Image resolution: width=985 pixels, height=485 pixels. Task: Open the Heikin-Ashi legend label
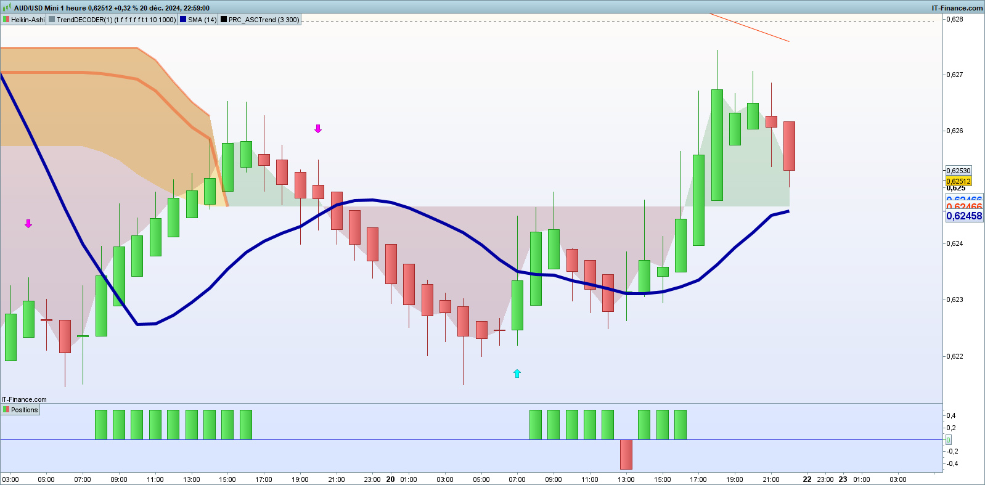click(x=28, y=20)
